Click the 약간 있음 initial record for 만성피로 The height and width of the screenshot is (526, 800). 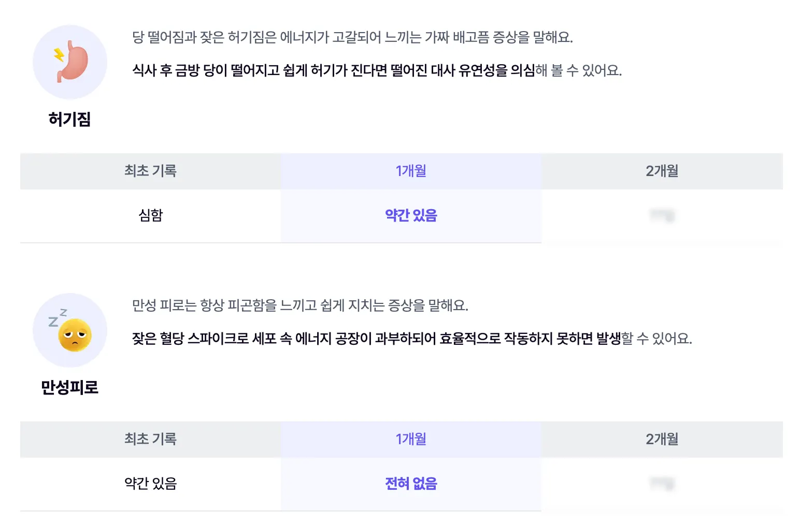click(x=151, y=484)
